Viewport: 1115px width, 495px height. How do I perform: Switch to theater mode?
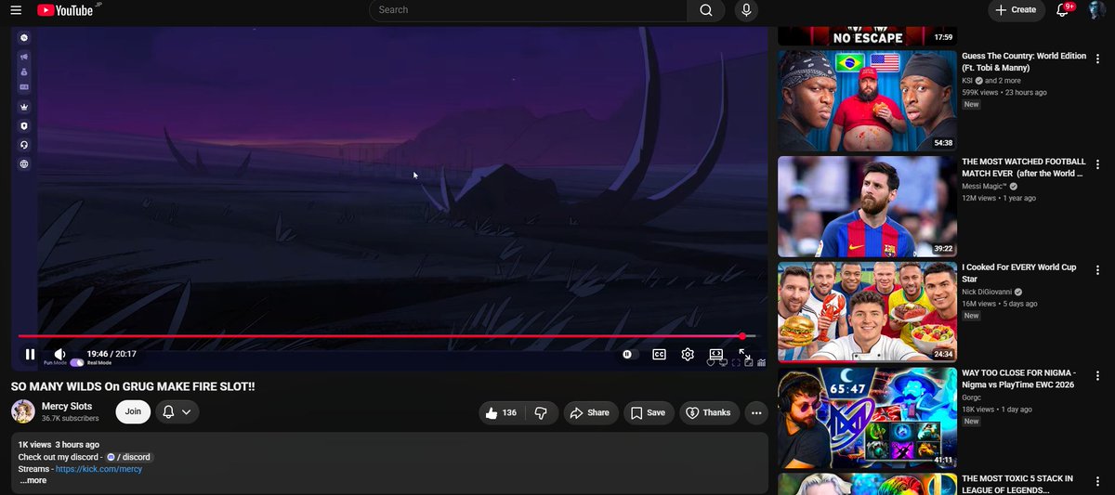716,354
